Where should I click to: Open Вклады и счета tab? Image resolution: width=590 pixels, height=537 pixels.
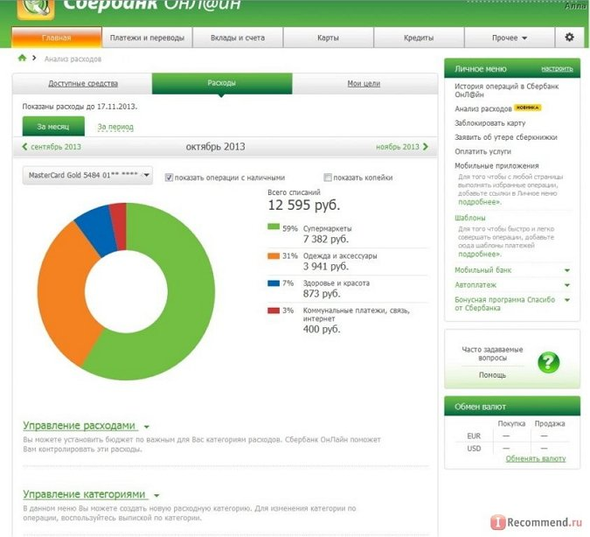238,38
